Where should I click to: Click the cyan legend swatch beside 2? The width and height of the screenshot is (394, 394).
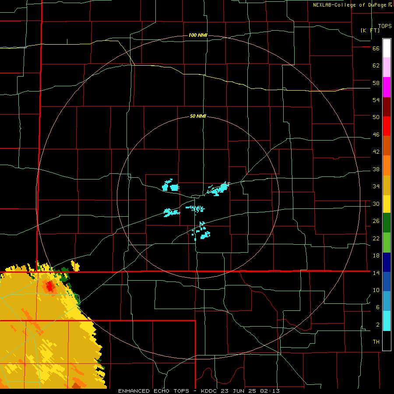(387, 321)
